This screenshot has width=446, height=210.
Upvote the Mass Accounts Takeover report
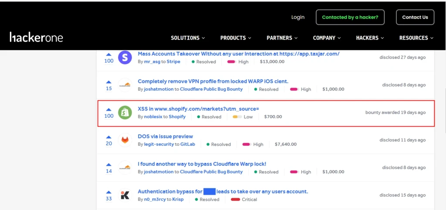(x=109, y=54)
